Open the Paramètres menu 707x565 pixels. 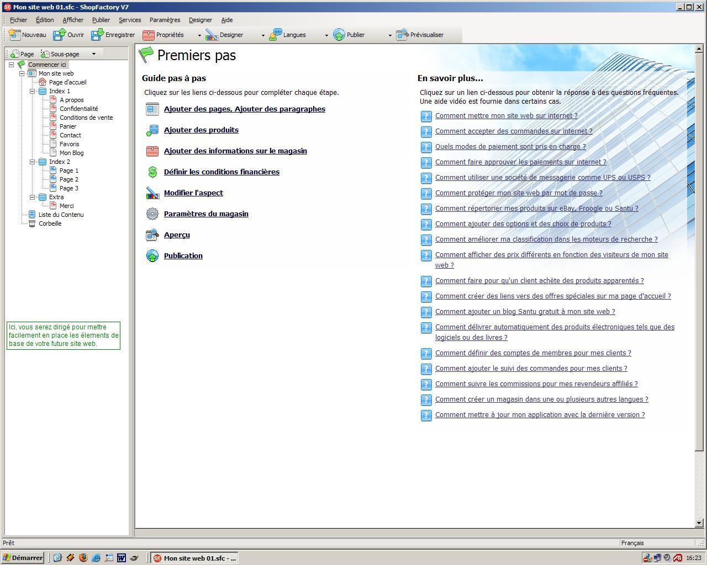[x=165, y=20]
